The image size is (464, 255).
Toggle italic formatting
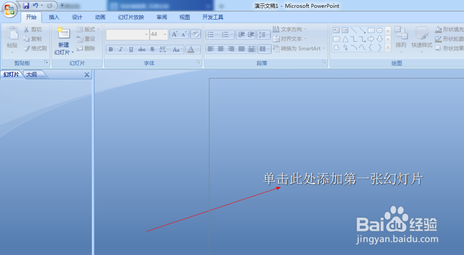coord(121,49)
